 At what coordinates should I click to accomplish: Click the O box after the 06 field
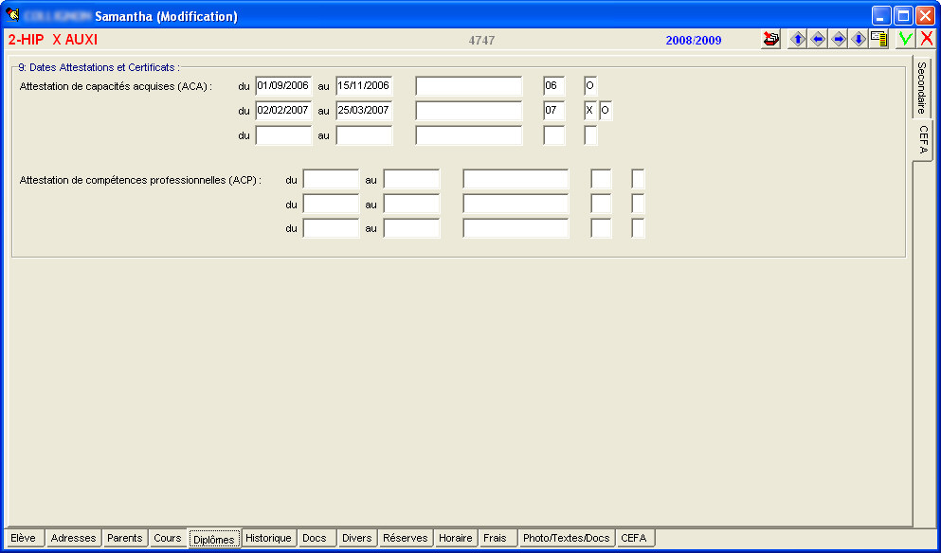tap(590, 86)
